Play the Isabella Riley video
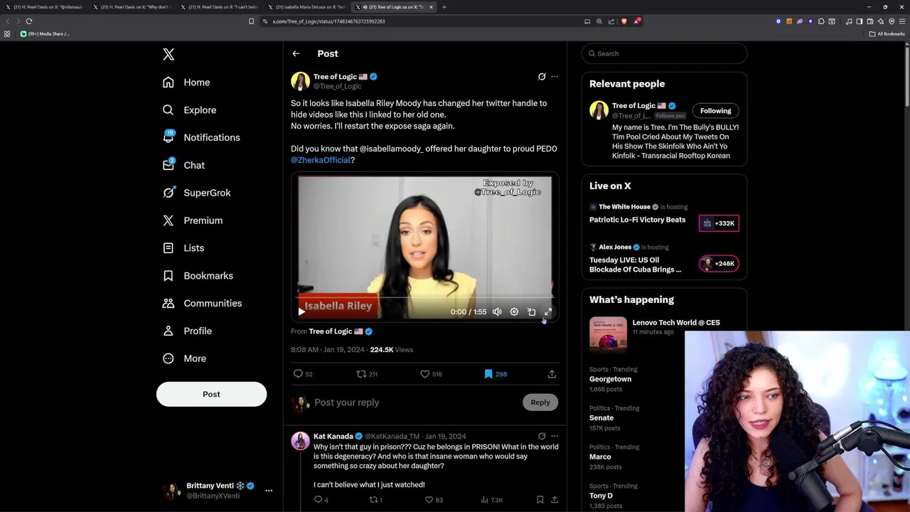Viewport: 910px width, 512px height. (301, 311)
